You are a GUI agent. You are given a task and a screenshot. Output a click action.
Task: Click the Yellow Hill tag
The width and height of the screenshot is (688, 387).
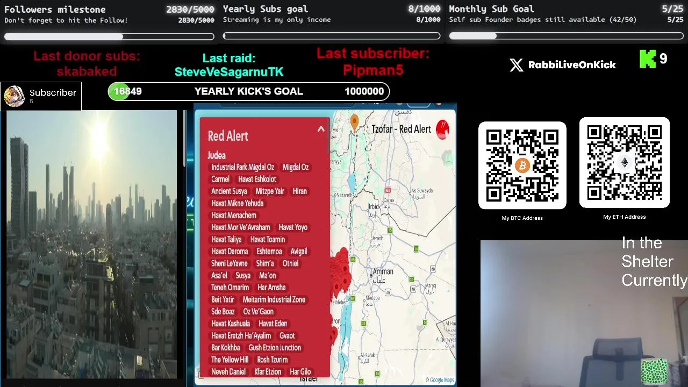[230, 360]
